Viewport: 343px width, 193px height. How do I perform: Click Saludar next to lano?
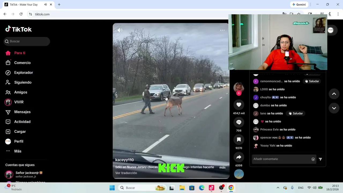pyautogui.click(x=296, y=113)
